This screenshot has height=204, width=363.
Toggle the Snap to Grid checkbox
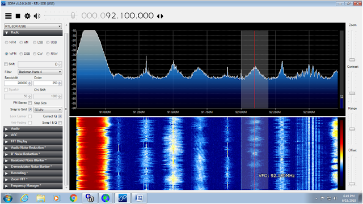click(30, 110)
